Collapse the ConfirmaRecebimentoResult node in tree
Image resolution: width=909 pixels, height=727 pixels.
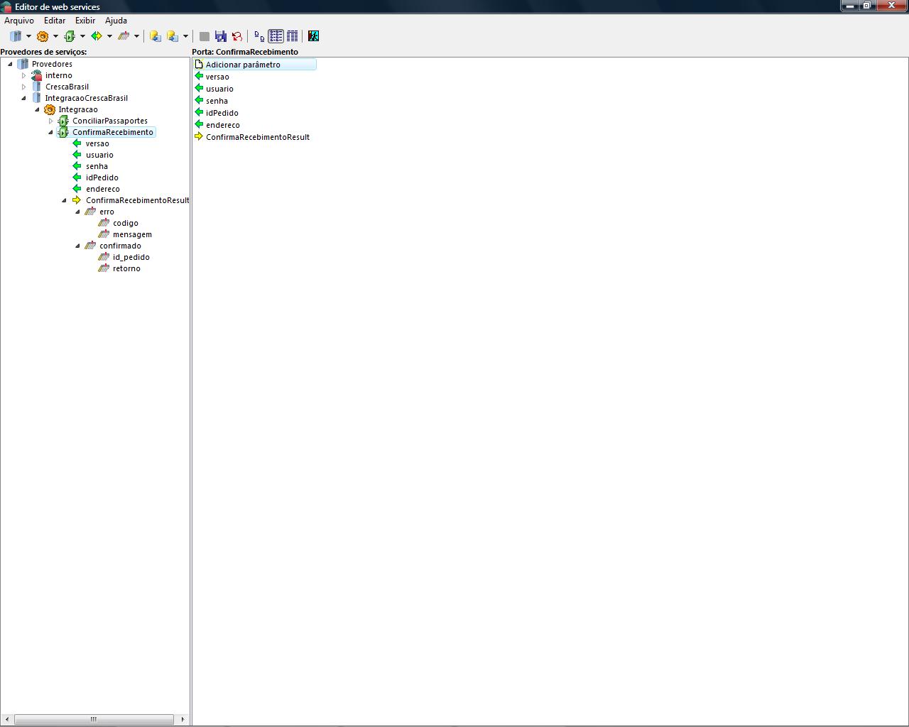pyautogui.click(x=64, y=200)
